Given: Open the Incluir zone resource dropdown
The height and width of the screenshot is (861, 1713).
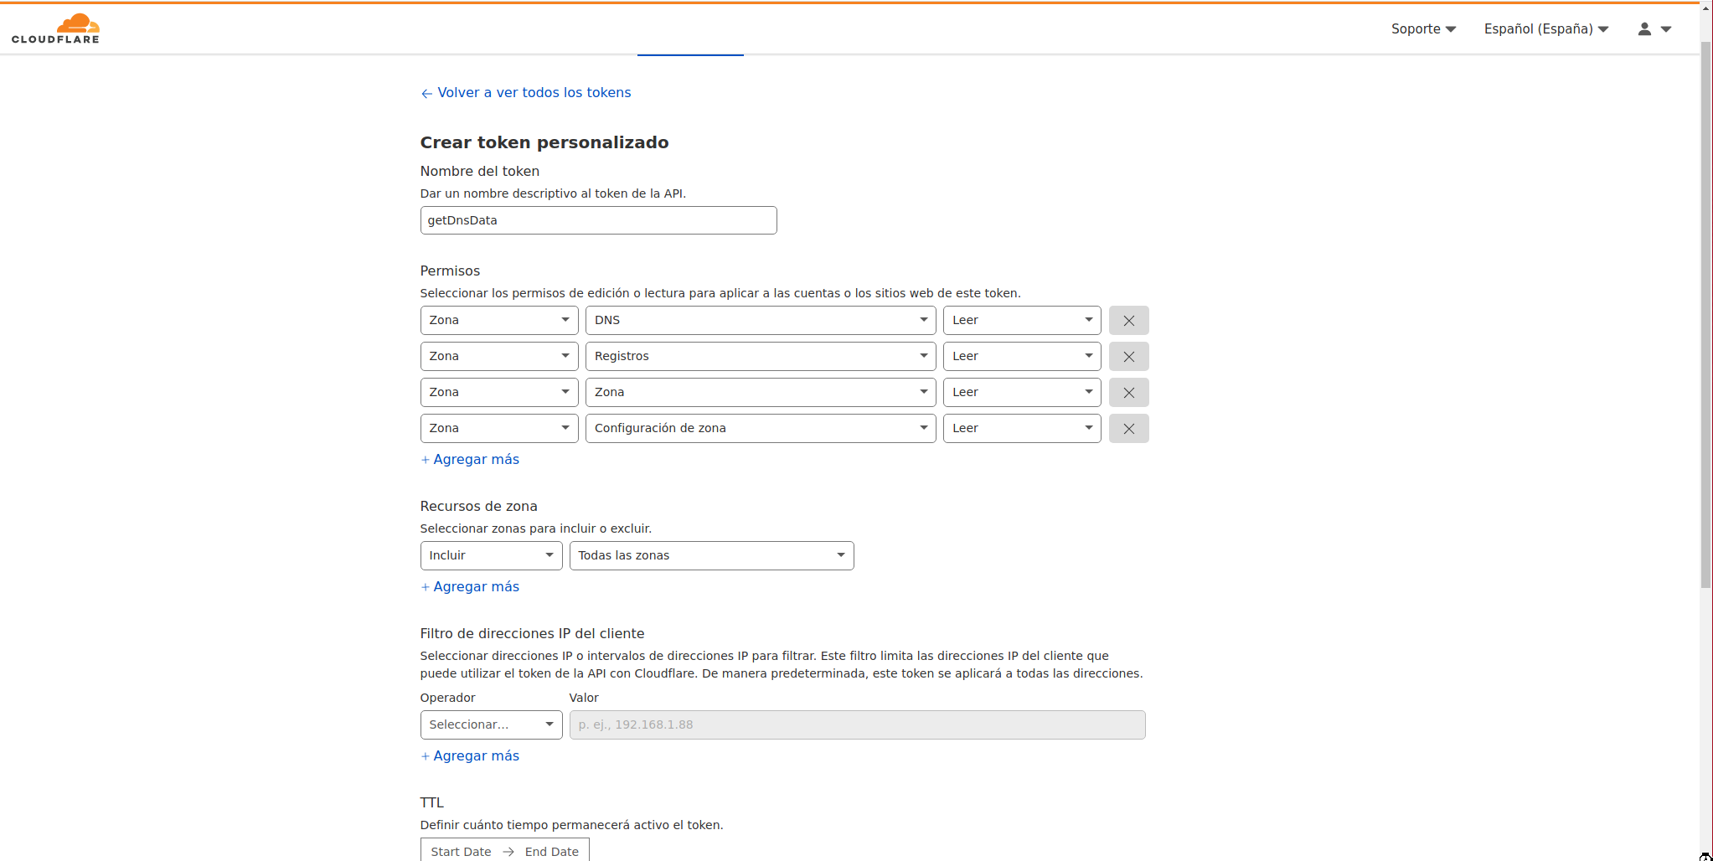Looking at the screenshot, I should pos(491,556).
